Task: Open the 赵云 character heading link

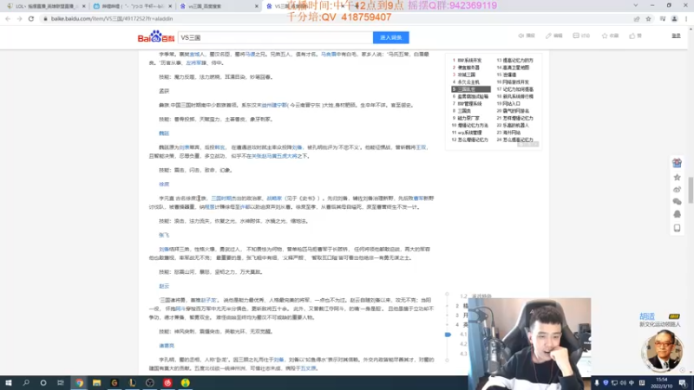Action: tap(164, 286)
